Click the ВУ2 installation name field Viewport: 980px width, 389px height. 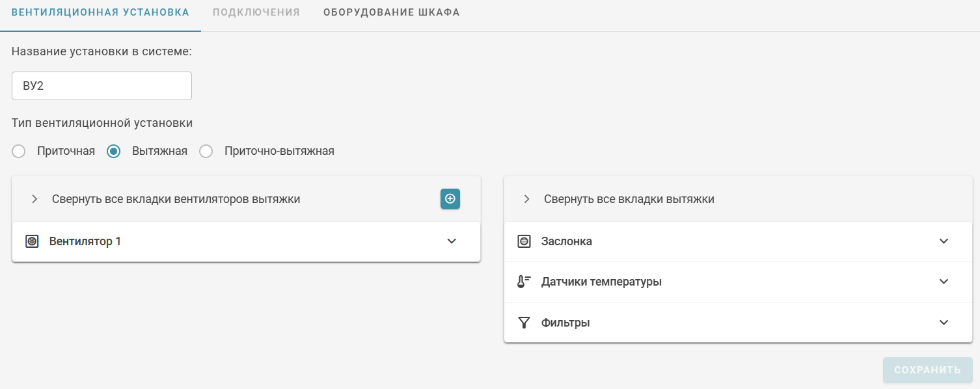tap(101, 85)
